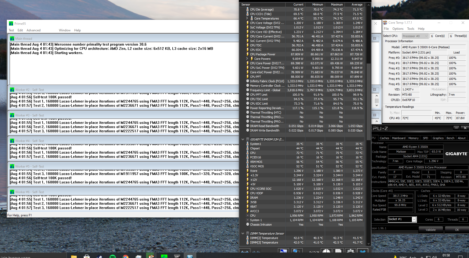Open File Explorer from the taskbar
The width and height of the screenshot is (469, 258).
(x=74, y=256)
